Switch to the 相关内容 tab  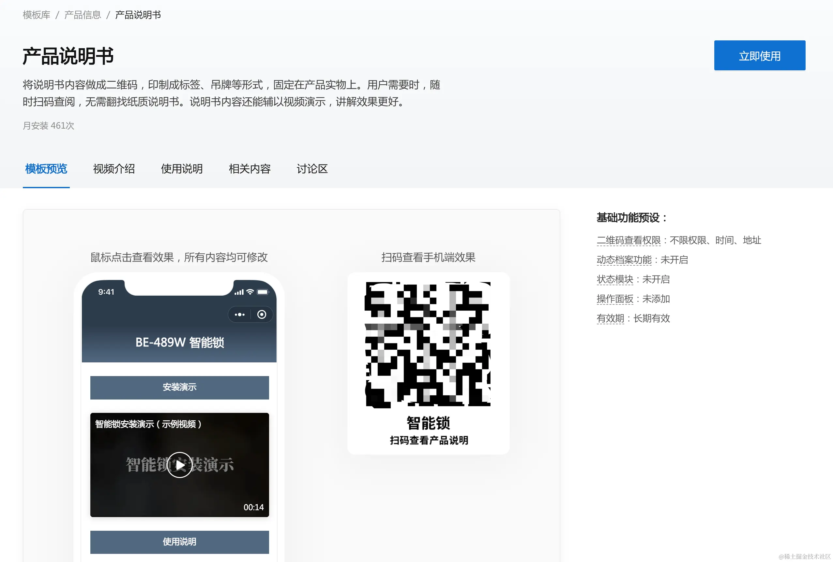[x=250, y=169]
